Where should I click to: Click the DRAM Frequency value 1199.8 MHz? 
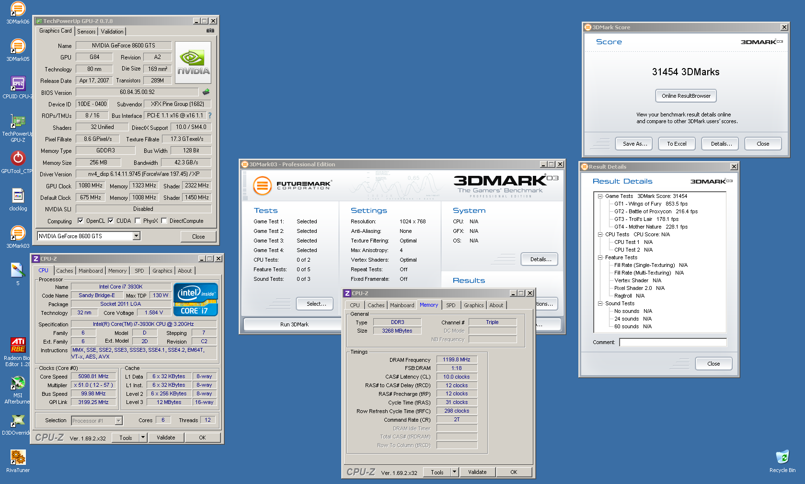457,359
